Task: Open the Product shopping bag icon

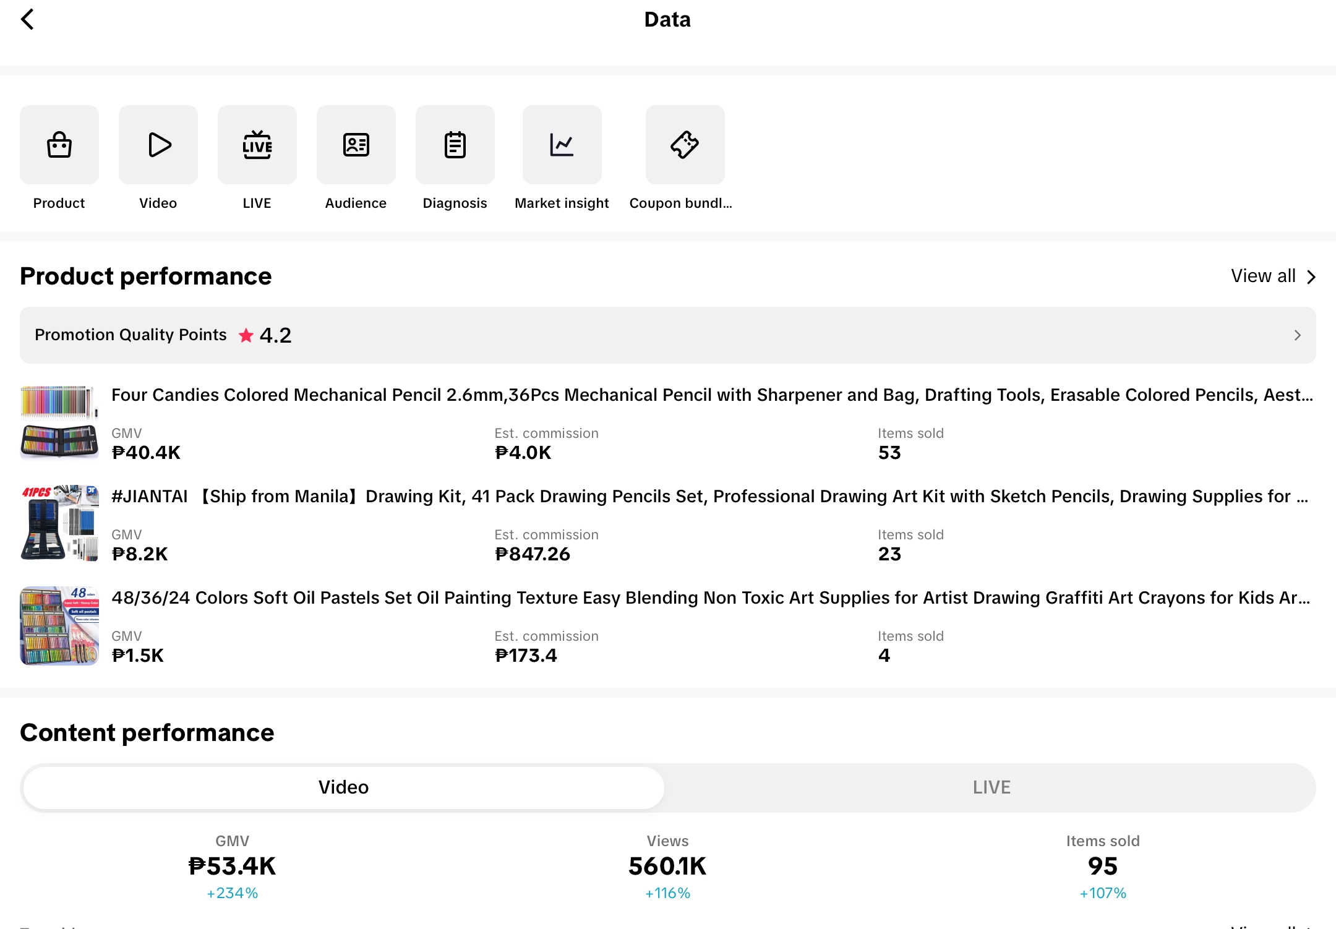Action: tap(59, 145)
